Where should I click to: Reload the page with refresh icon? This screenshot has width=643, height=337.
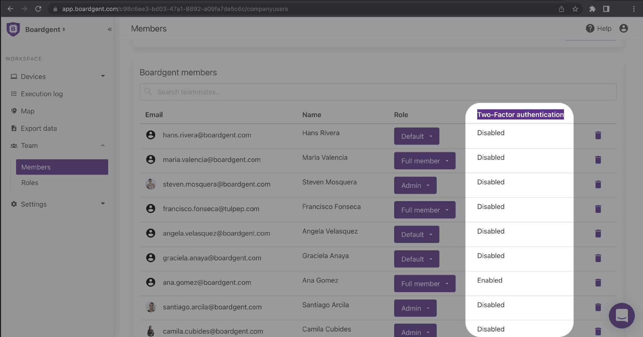point(38,9)
